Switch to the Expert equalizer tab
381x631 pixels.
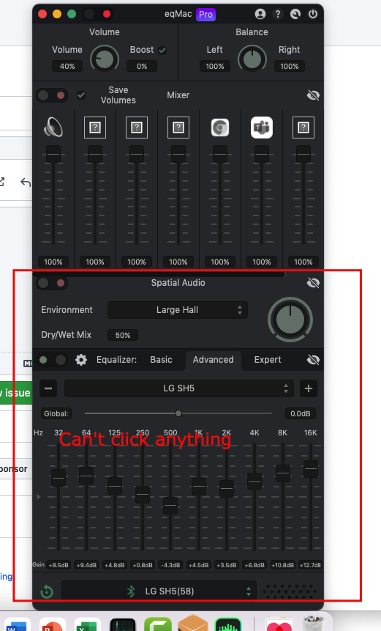click(x=268, y=360)
